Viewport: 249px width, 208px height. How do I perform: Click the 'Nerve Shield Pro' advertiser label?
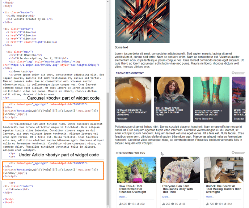tap(204, 119)
